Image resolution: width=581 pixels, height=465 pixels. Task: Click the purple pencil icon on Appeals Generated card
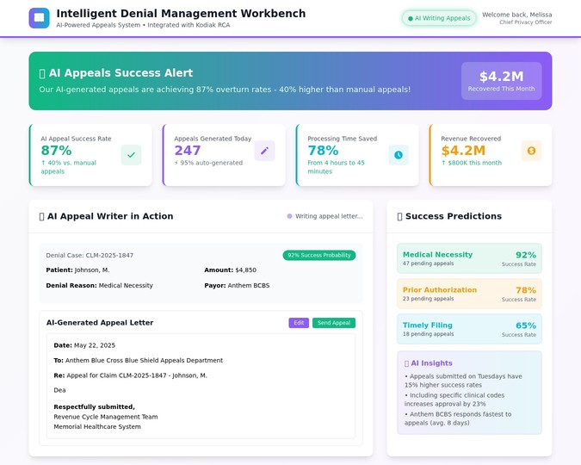tap(264, 151)
